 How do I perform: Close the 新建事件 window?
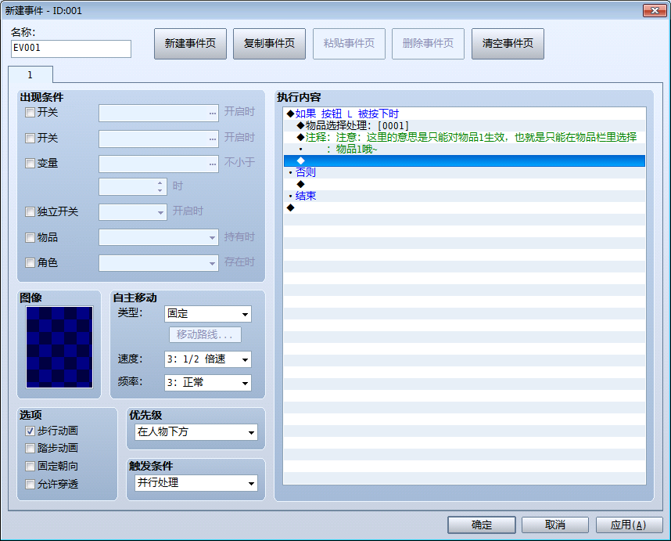[x=655, y=11]
